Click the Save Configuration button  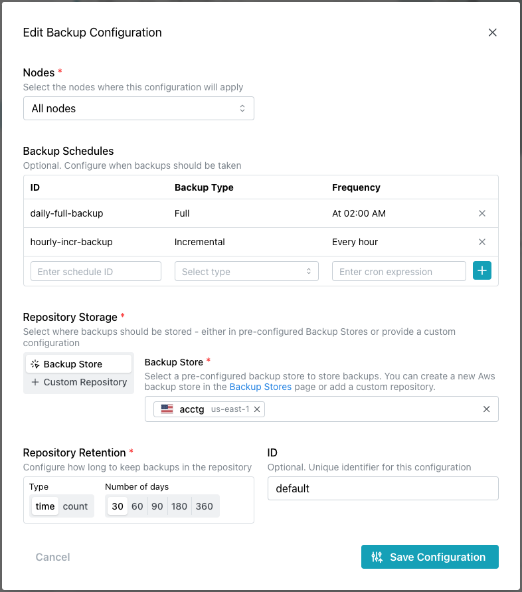430,557
